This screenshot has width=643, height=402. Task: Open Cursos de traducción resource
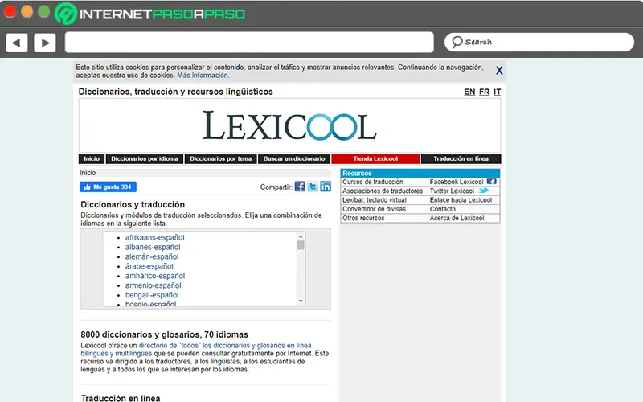(x=373, y=182)
